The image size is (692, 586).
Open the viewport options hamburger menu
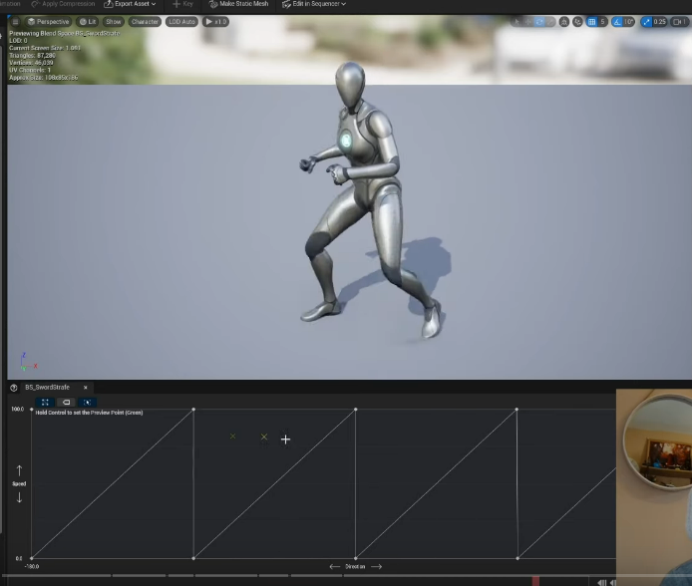click(x=15, y=21)
